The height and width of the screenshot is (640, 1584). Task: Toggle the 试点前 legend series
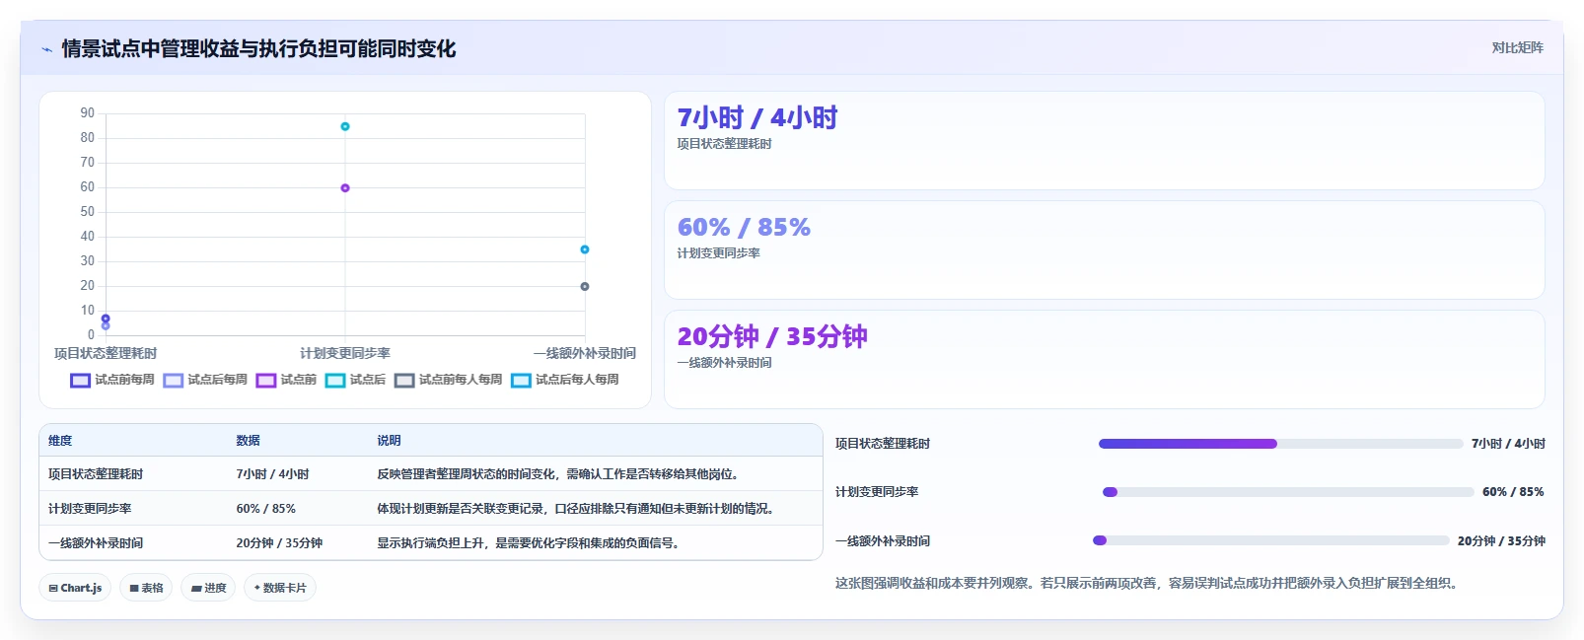pyautogui.click(x=286, y=380)
